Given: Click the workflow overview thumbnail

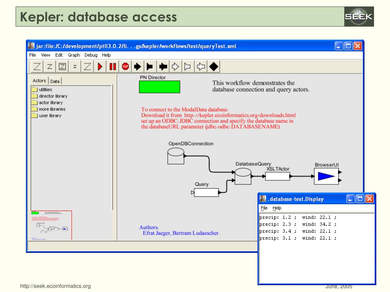Looking at the screenshot, I should pos(51,225).
